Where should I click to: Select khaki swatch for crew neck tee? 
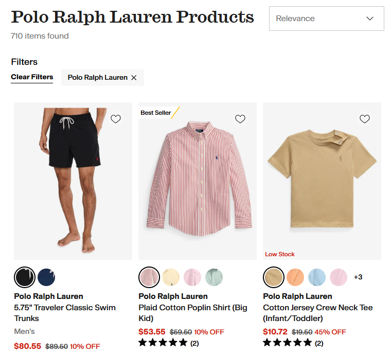[274, 277]
